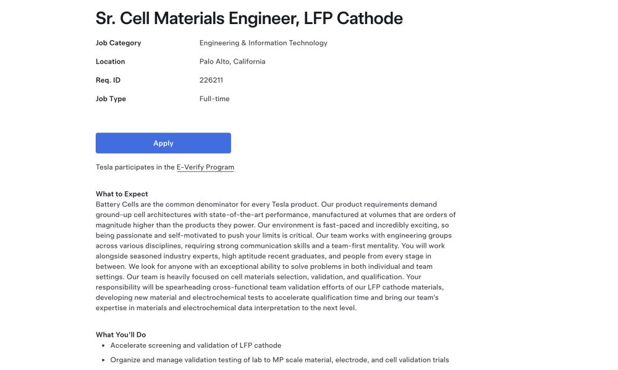This screenshot has height=370, width=618.
Task: Click the bullet marker before 'Accelerate screening'
Action: [x=103, y=345]
